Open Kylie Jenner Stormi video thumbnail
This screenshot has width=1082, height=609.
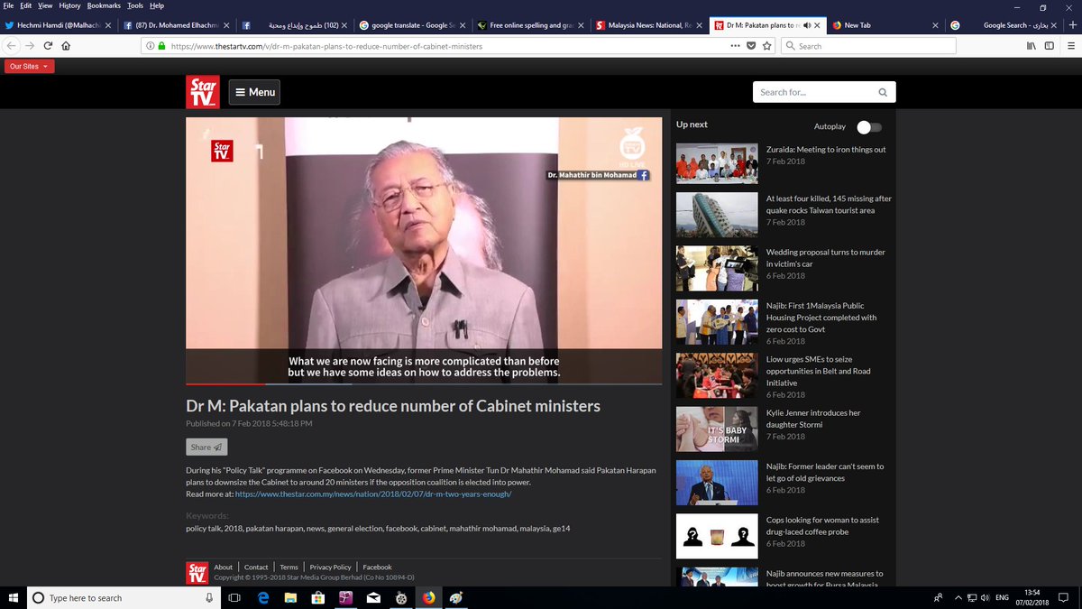coord(717,429)
